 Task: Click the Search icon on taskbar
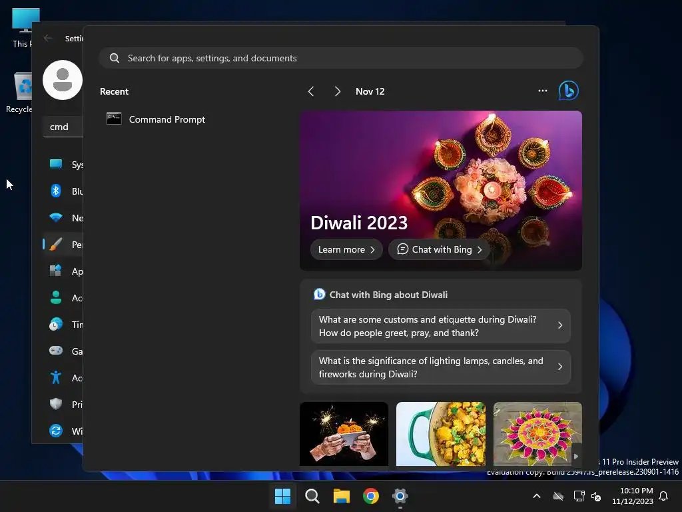point(312,496)
